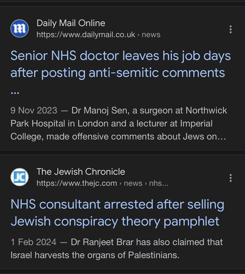Click 'The Jewish Chronicle' site name
The image size is (245, 274).
click(x=81, y=172)
